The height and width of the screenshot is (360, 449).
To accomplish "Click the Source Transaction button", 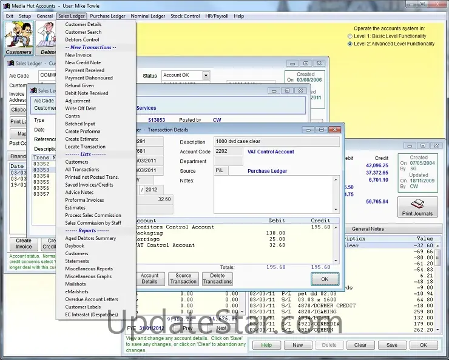I will pyautogui.click(x=183, y=278).
